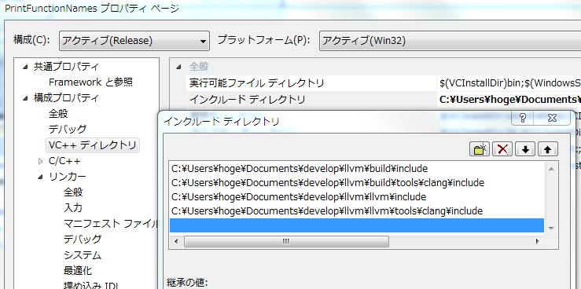Select 最適化 under リンカー
581x289 pixels.
[78, 270]
